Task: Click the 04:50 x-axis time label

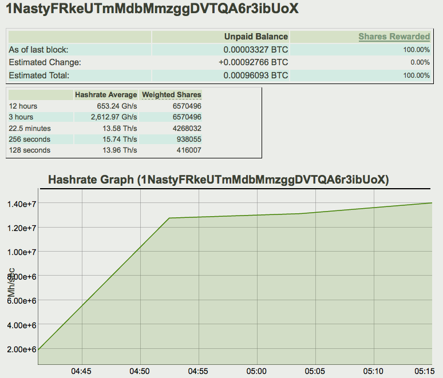Action: coord(140,371)
